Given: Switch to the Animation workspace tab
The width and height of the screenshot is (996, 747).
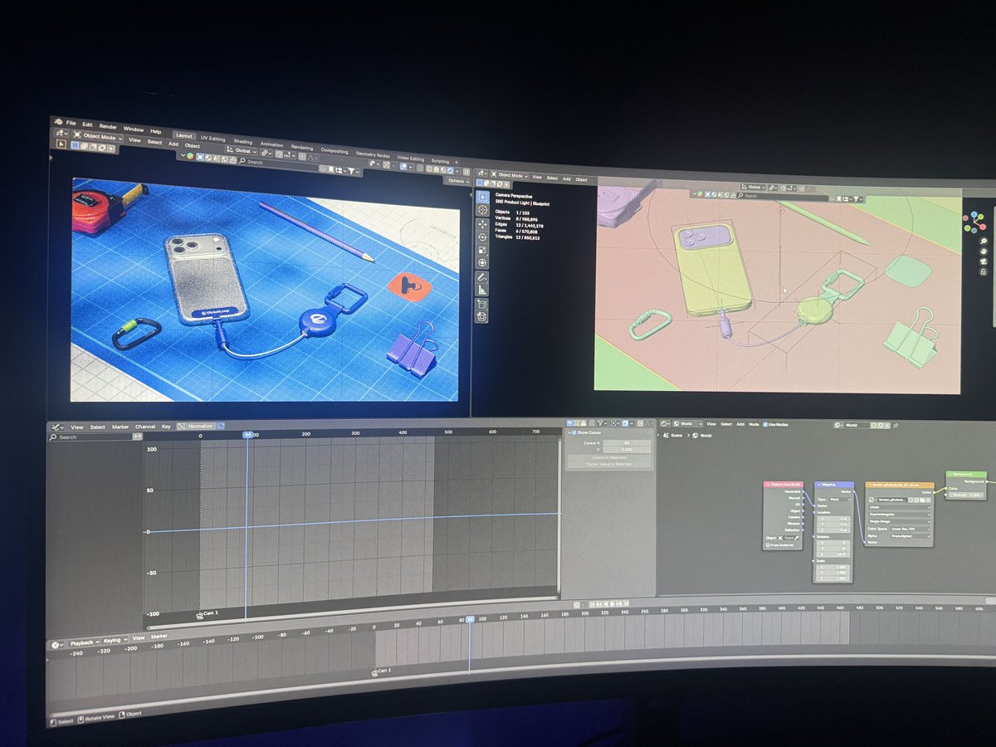Looking at the screenshot, I should point(271,144).
